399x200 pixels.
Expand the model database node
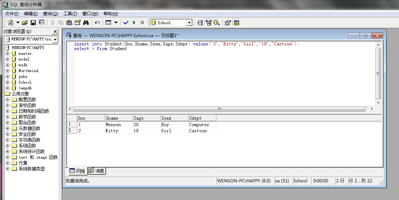coord(7,59)
